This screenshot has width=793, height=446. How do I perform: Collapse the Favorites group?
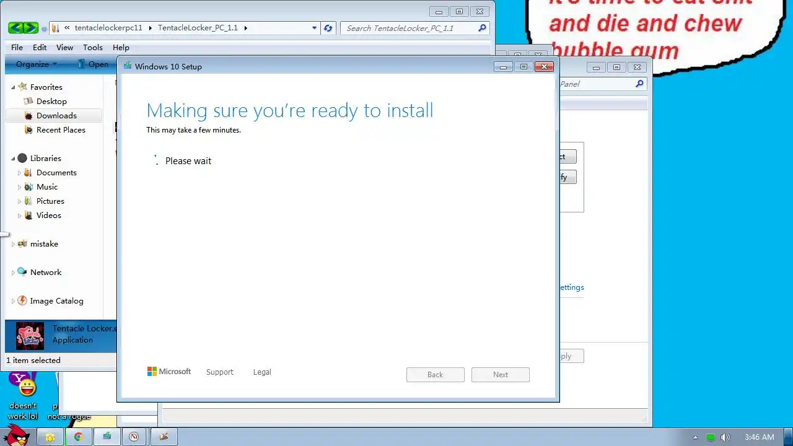13,87
